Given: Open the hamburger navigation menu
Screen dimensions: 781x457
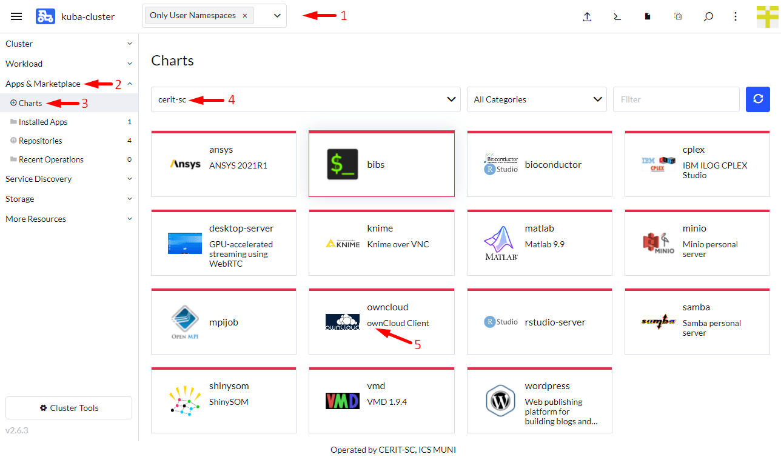Looking at the screenshot, I should [16, 16].
